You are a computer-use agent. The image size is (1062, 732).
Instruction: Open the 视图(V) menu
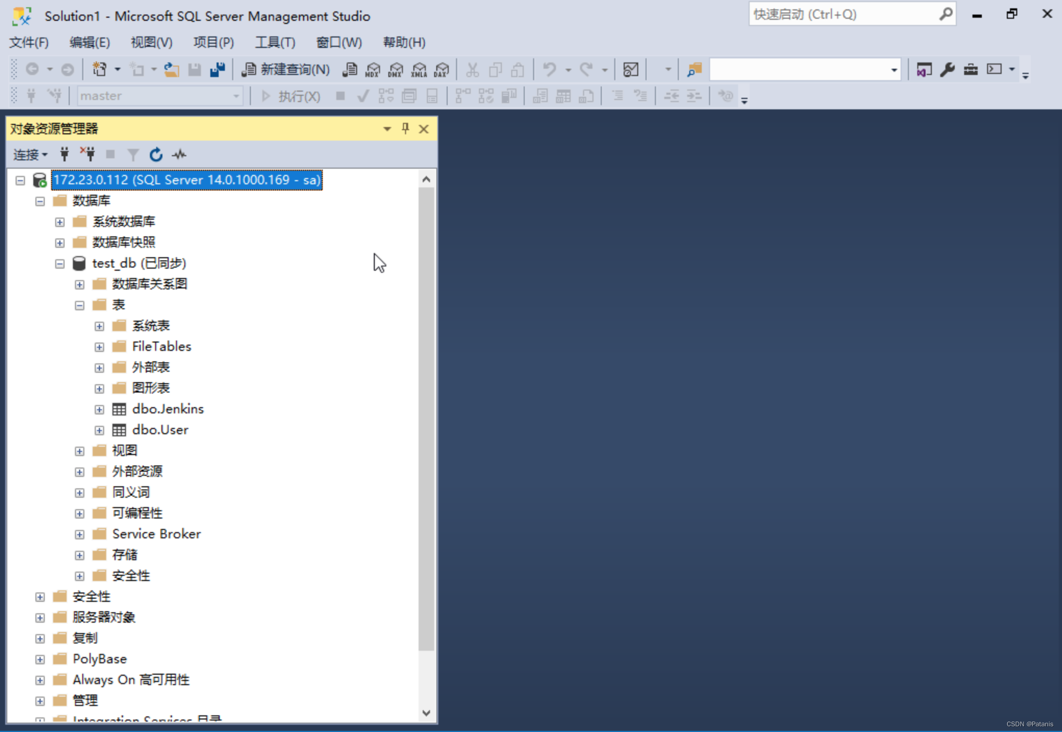(x=151, y=42)
